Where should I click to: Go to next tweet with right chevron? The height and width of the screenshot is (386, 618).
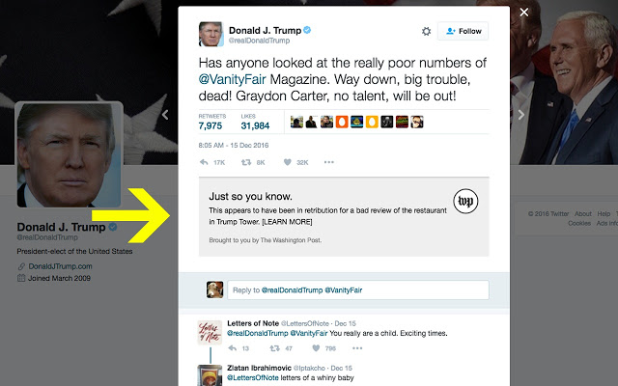click(x=521, y=115)
